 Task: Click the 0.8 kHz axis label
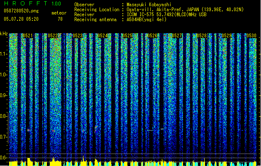[x=4, y=116]
